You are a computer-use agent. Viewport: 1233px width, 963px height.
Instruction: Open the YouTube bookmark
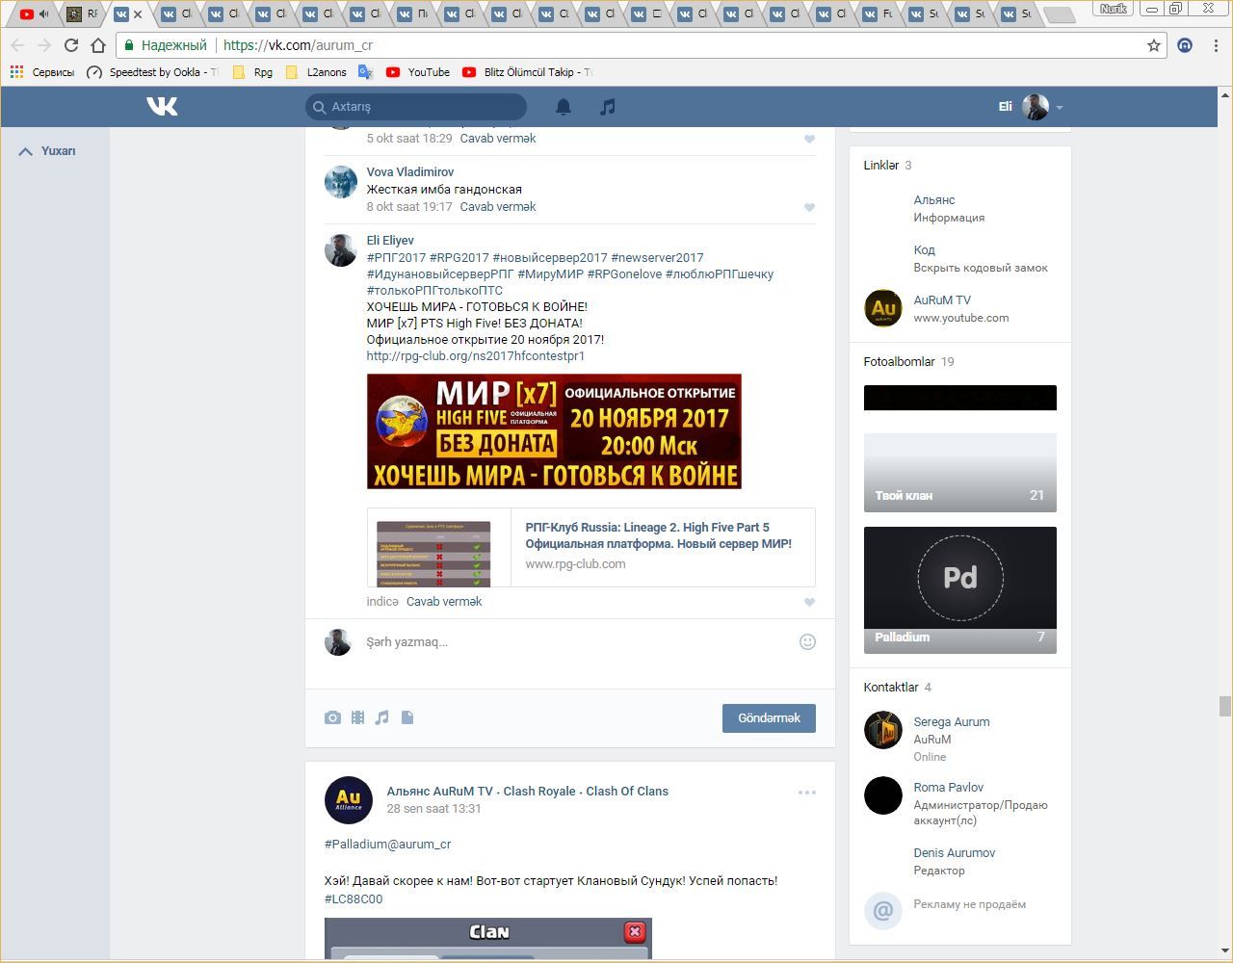pyautogui.click(x=418, y=72)
